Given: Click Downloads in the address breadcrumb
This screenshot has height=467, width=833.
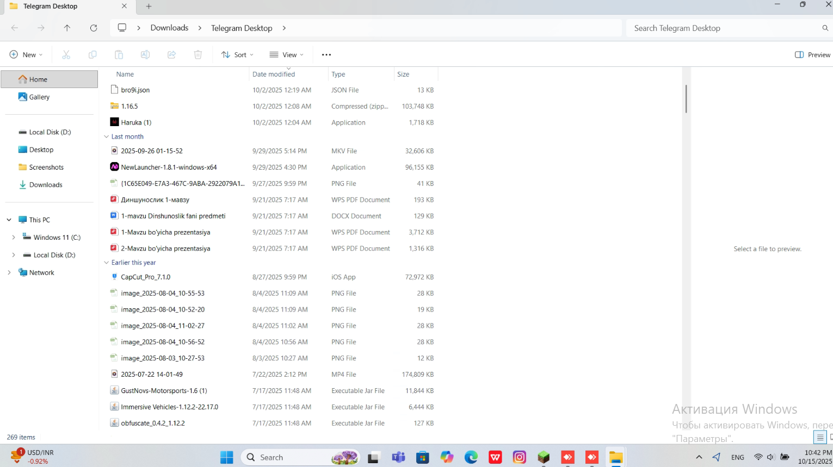Looking at the screenshot, I should pos(169,28).
